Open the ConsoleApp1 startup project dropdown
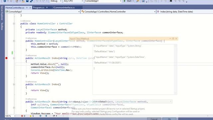213x120 pixels. click(x=103, y=1)
